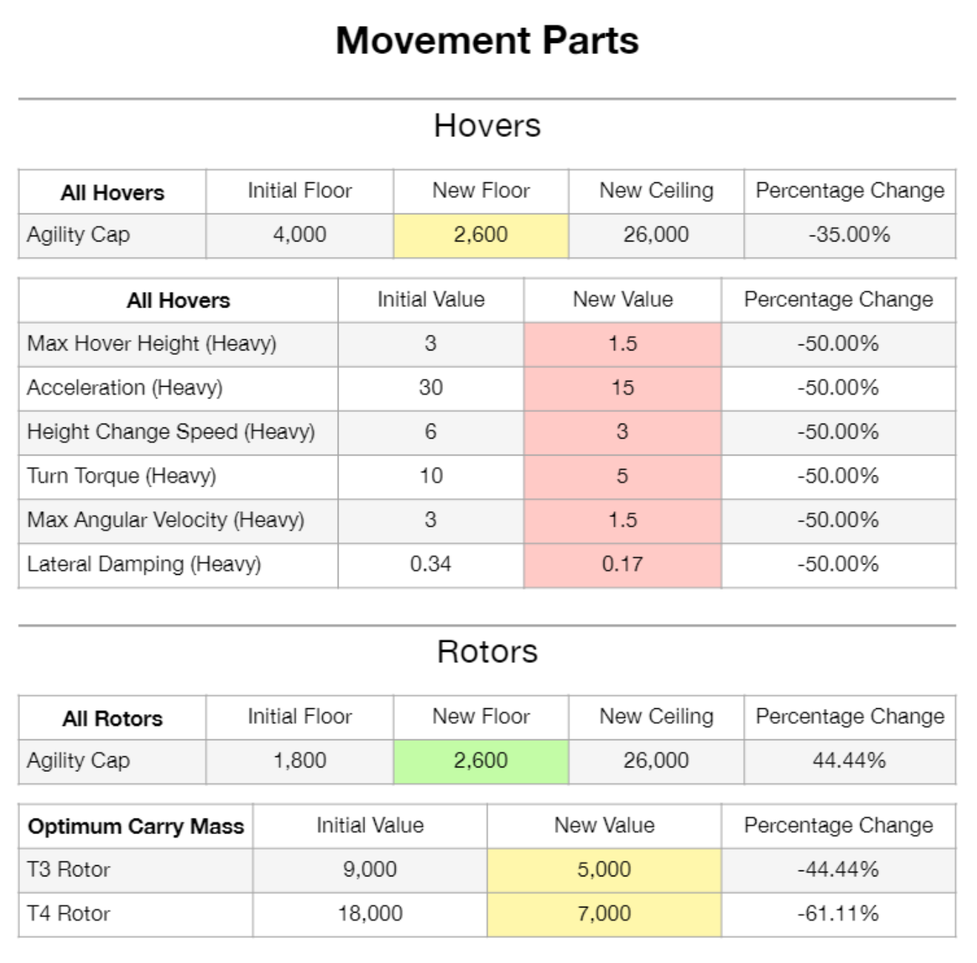The width and height of the screenshot is (977, 963).
Task: Select the Rotors section heading
Action: click(487, 652)
